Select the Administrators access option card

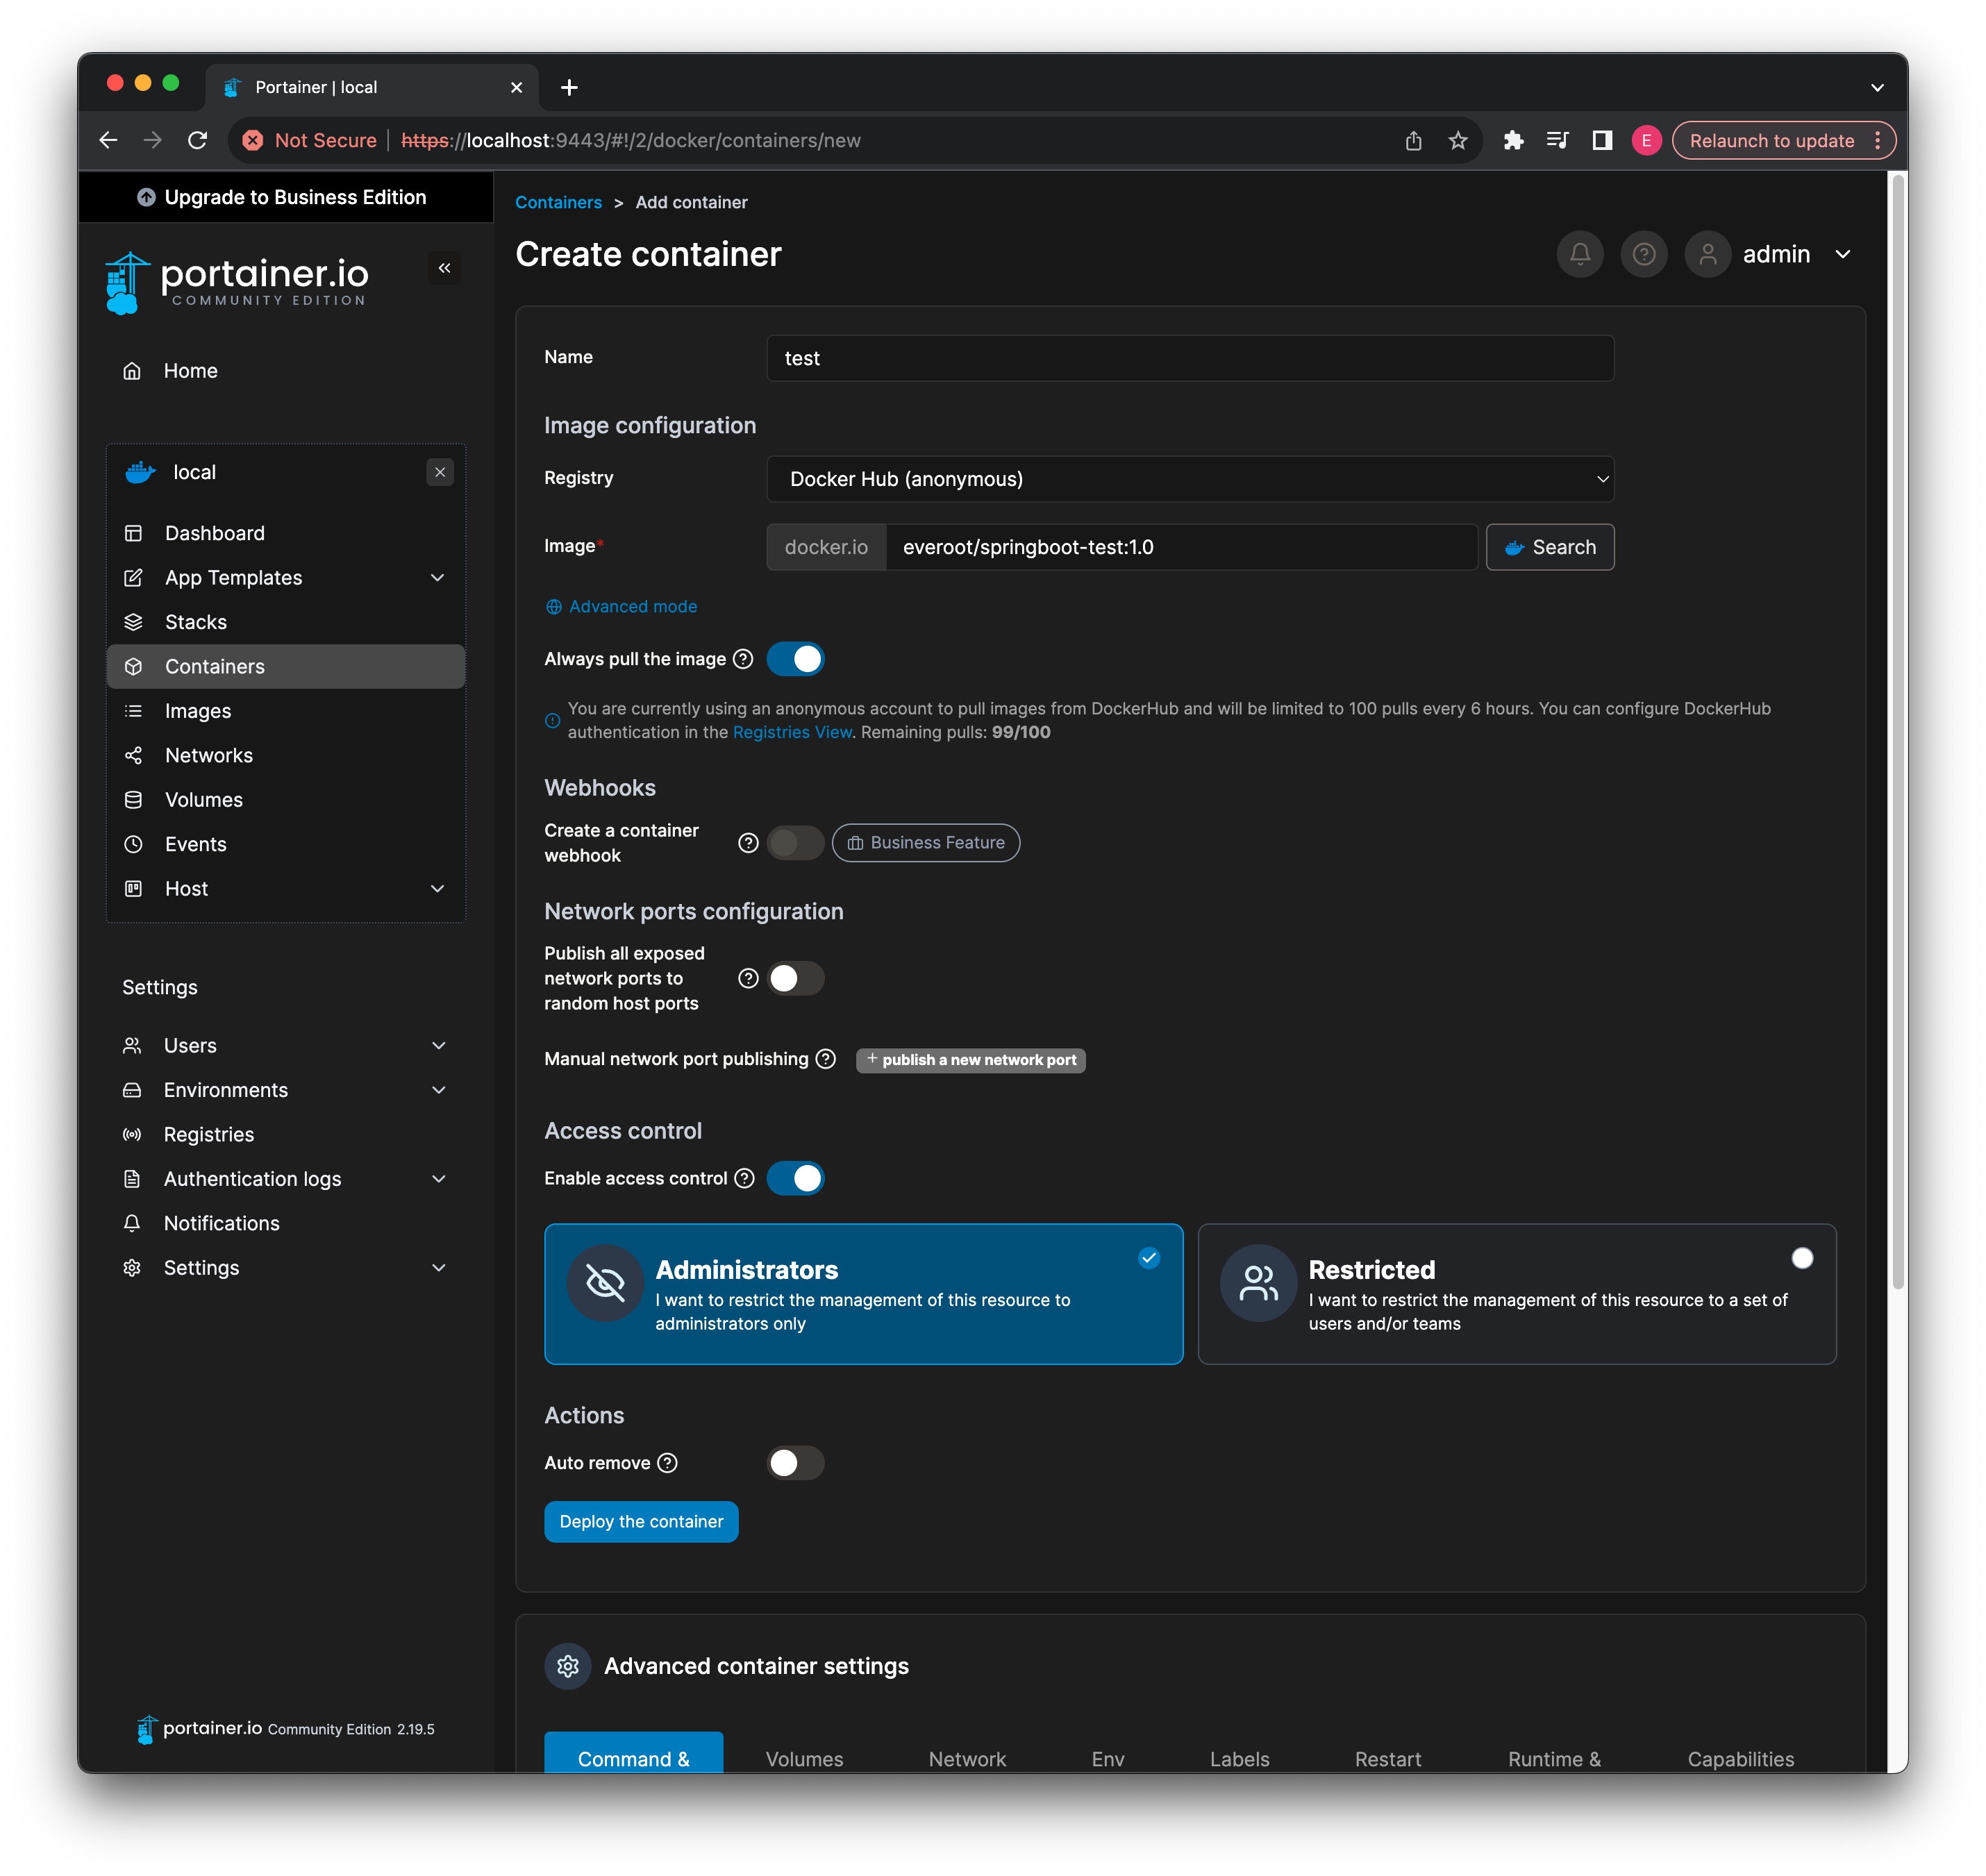tap(863, 1294)
